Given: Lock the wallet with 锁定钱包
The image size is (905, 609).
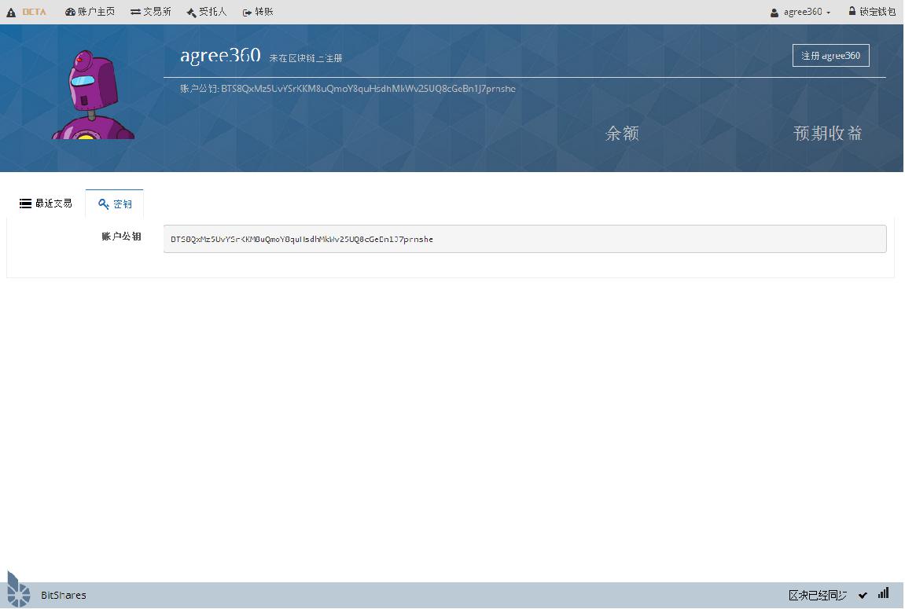Looking at the screenshot, I should click(872, 12).
